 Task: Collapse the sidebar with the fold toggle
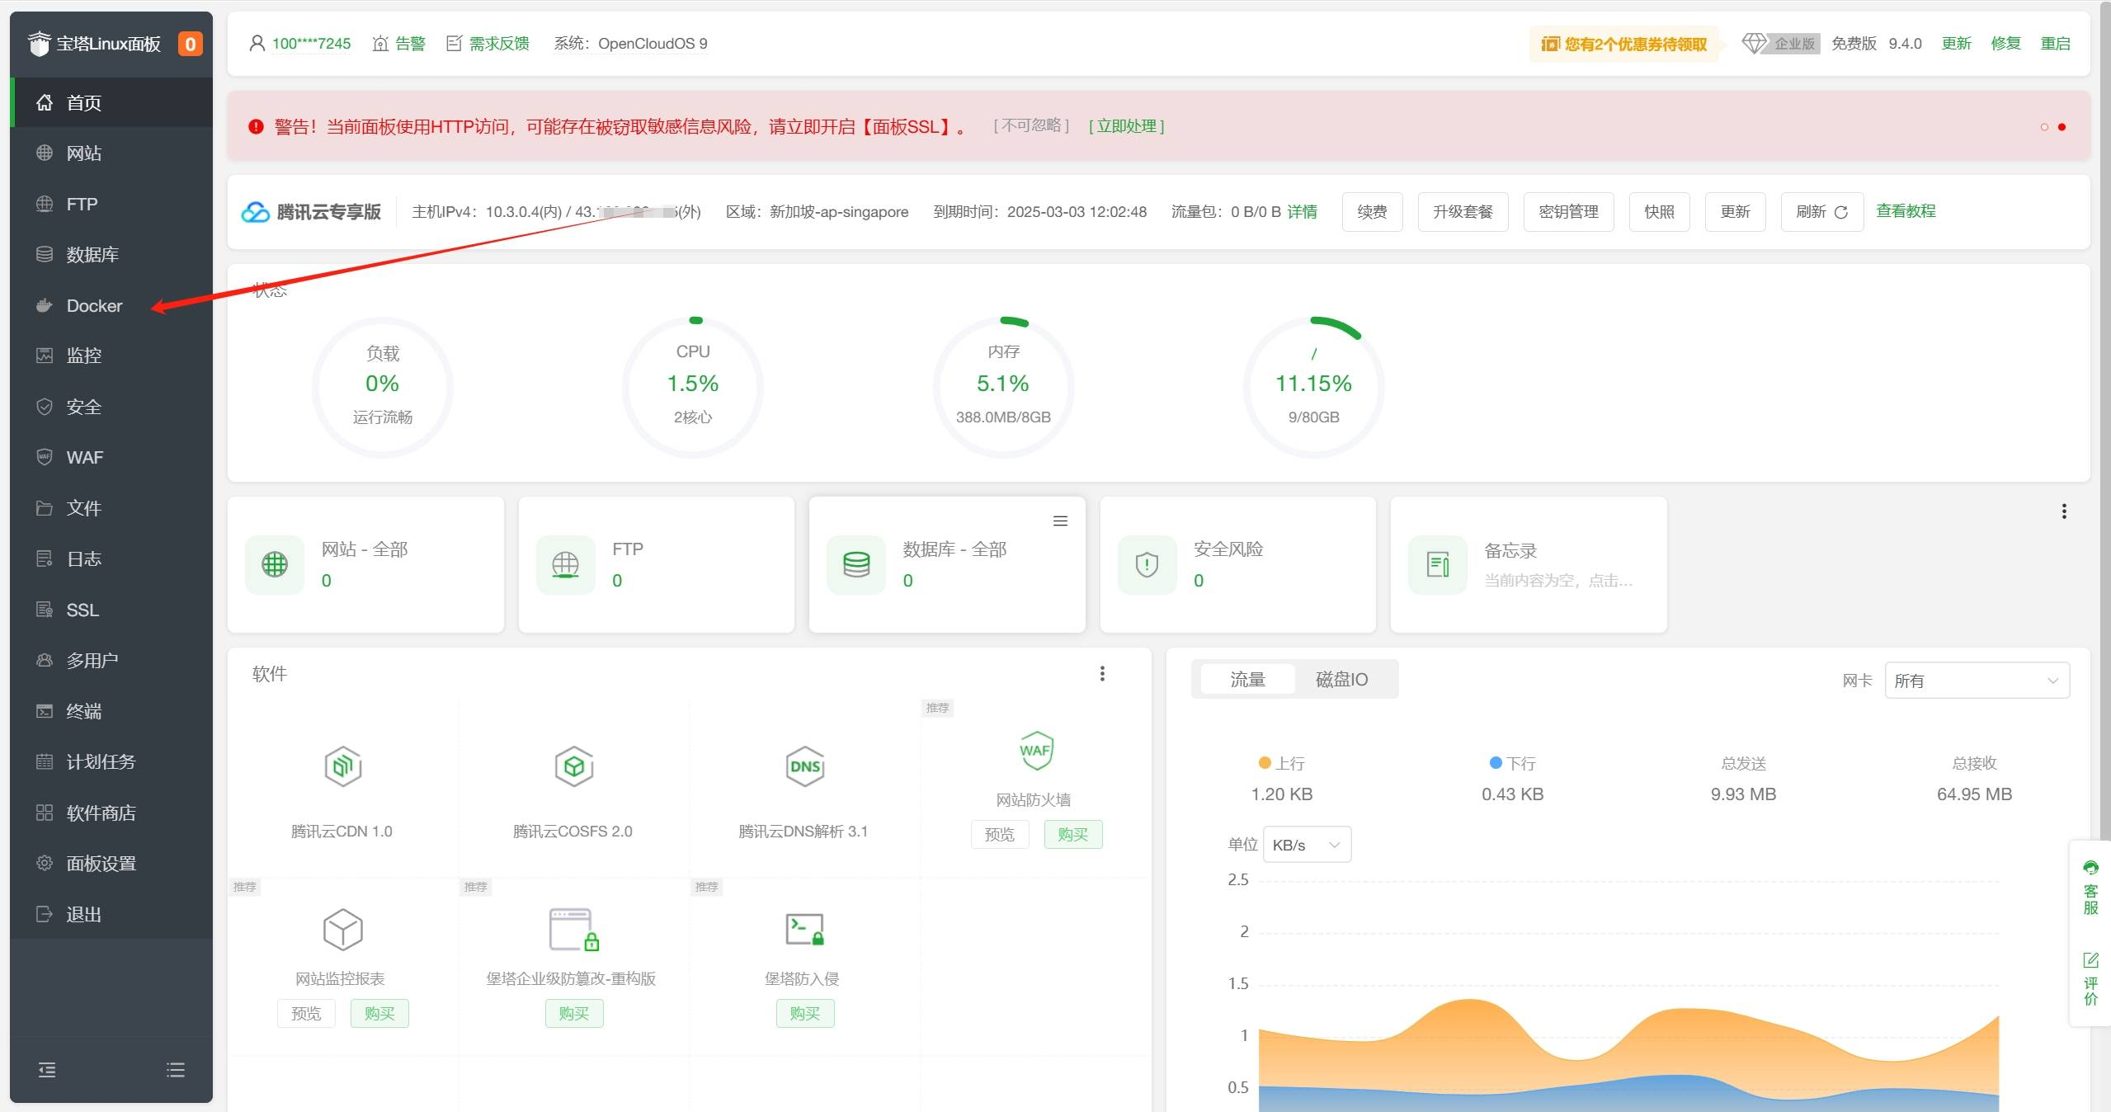pos(47,1069)
